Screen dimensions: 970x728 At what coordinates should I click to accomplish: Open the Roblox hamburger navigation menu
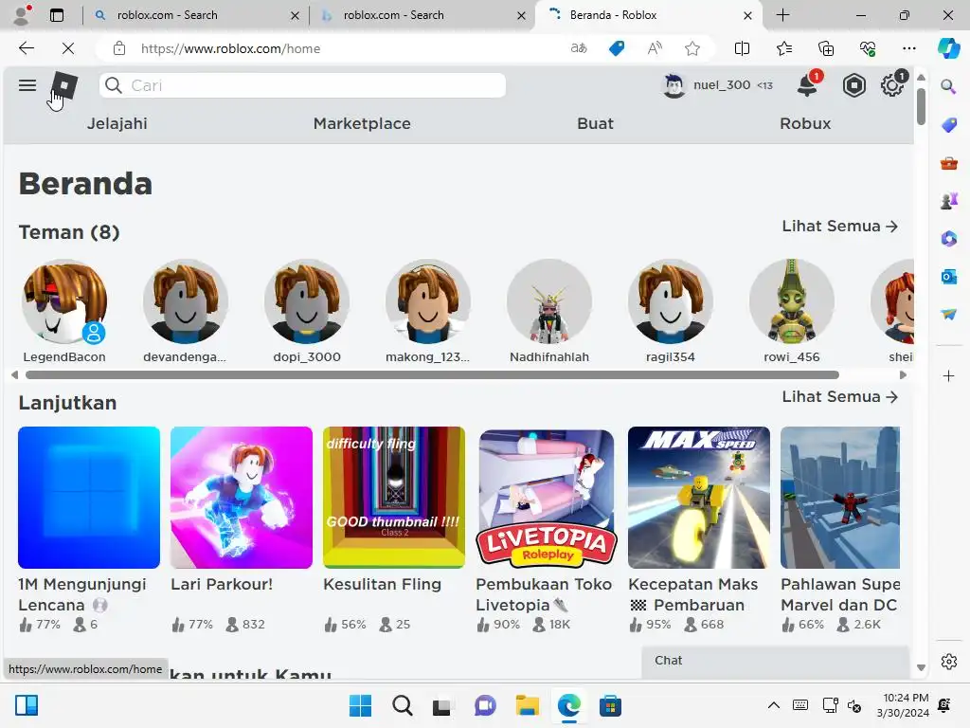coord(27,85)
